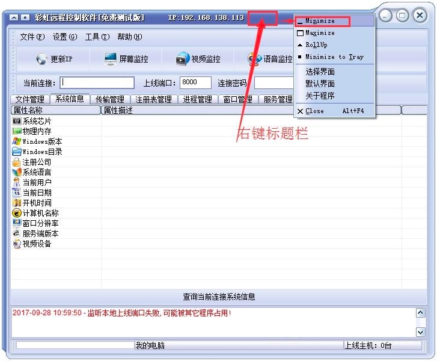
Task: Click the title bar tray square icon
Action: [25, 17]
